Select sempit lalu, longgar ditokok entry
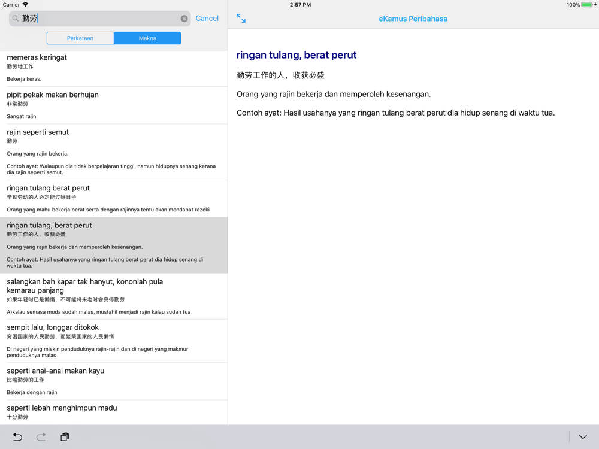The height and width of the screenshot is (449, 599). click(x=114, y=341)
